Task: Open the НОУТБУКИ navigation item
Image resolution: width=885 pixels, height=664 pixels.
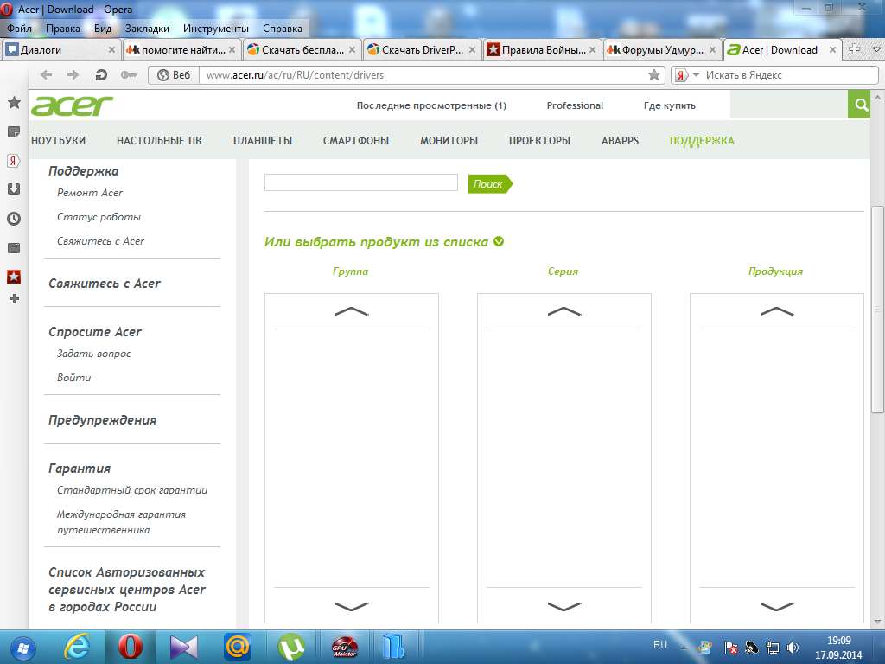Action: tap(58, 141)
